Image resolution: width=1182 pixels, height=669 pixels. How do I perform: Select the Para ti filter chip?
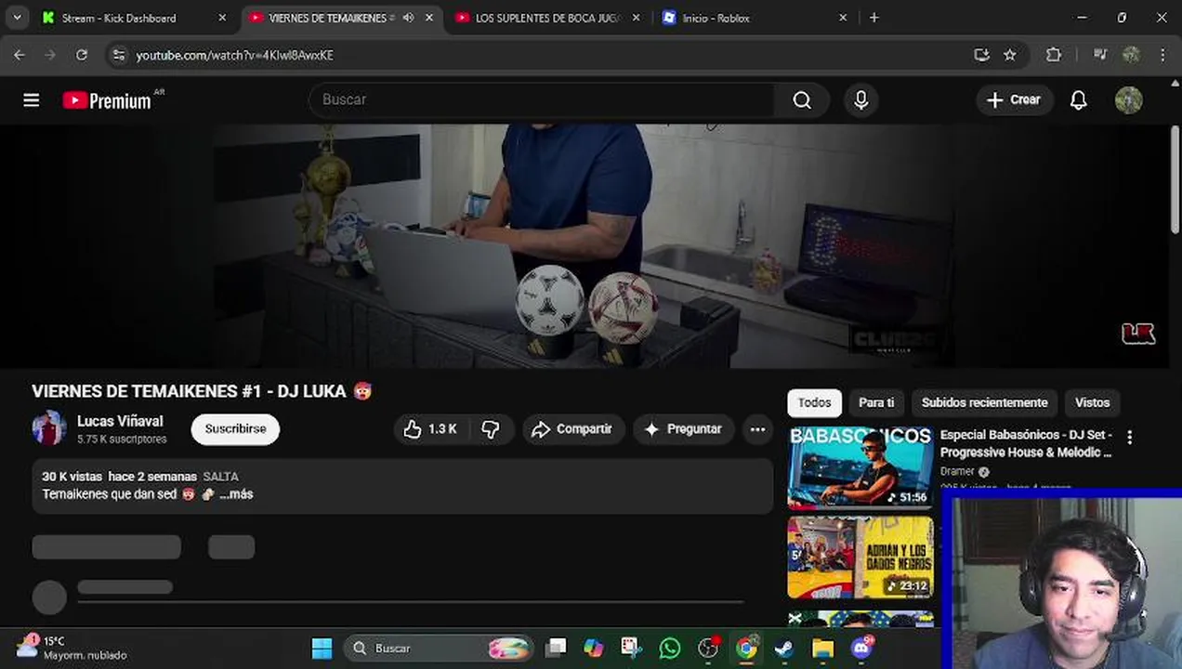pos(876,402)
